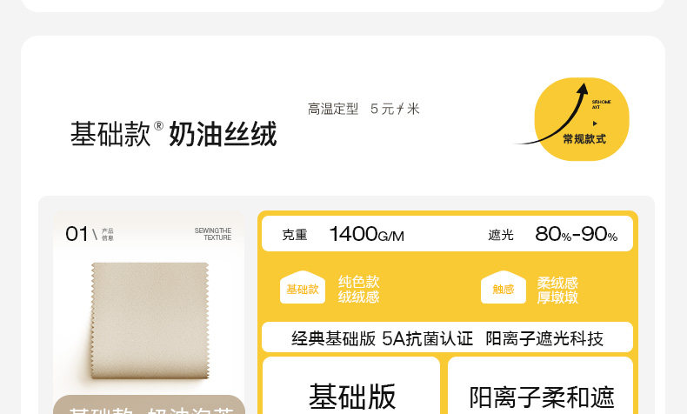Click the 遮光 80%-90% spec

pos(553,234)
